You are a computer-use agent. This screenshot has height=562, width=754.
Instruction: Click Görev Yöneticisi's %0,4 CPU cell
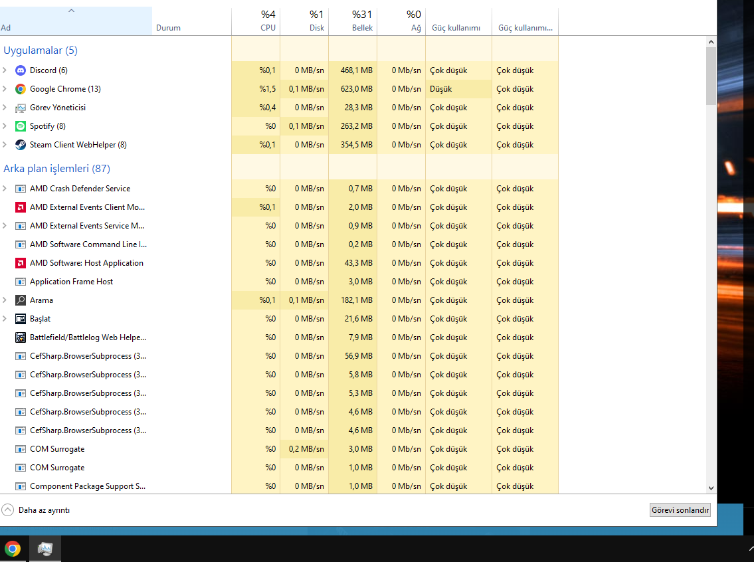pyautogui.click(x=256, y=108)
